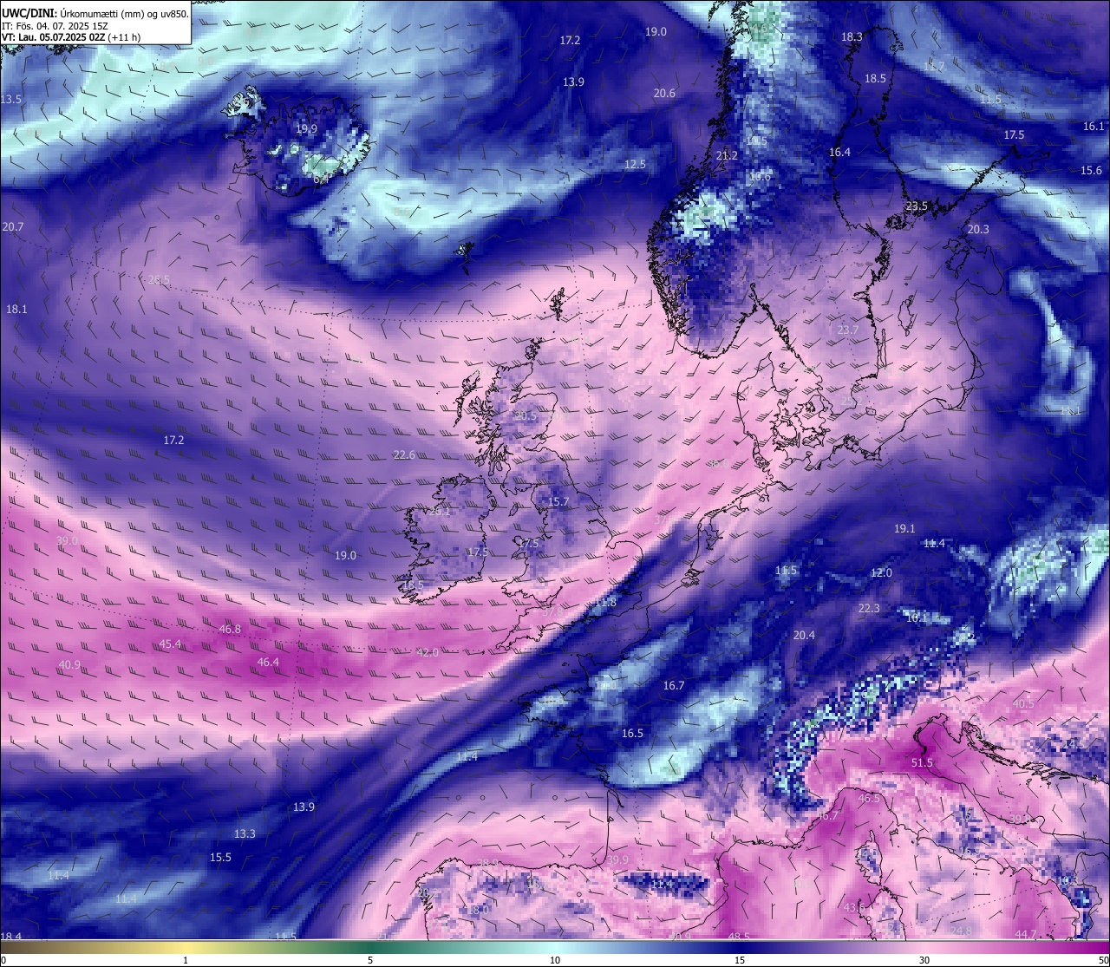Click the 1 tick on the color scale
Viewport: 1110px width, 967px height.
[x=186, y=959]
